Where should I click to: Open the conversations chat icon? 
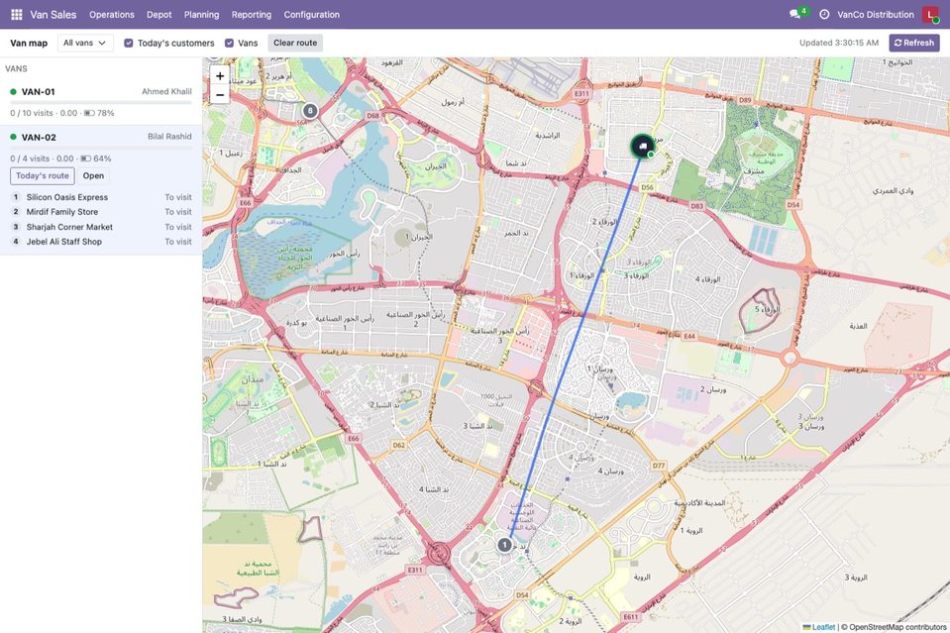point(794,15)
